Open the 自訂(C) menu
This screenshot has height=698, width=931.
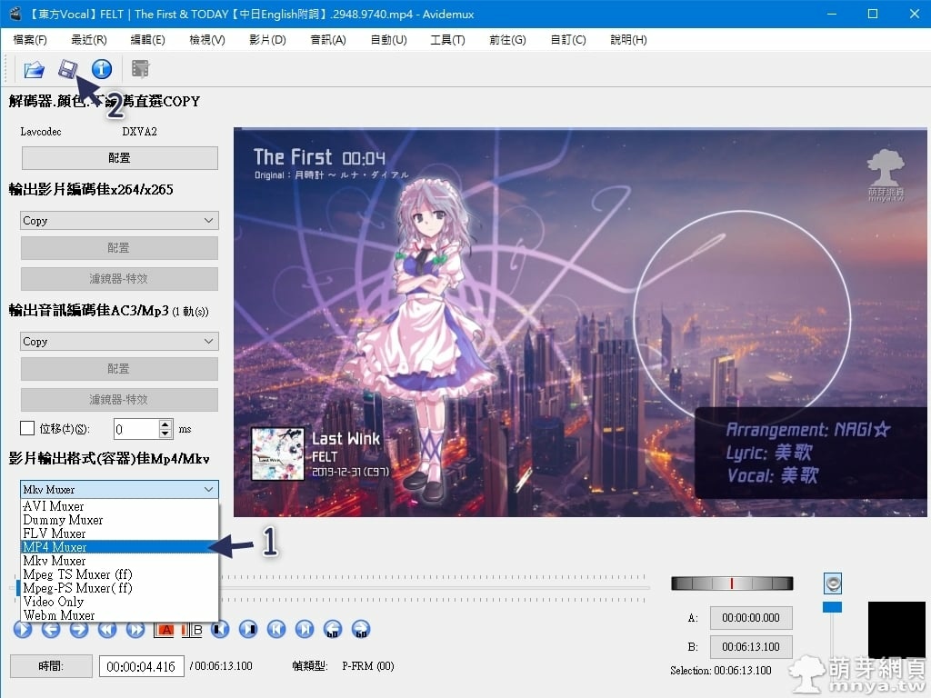[x=568, y=40]
